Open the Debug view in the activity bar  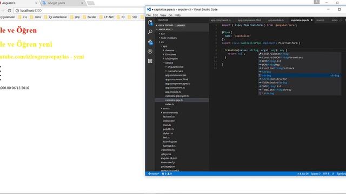(150, 51)
